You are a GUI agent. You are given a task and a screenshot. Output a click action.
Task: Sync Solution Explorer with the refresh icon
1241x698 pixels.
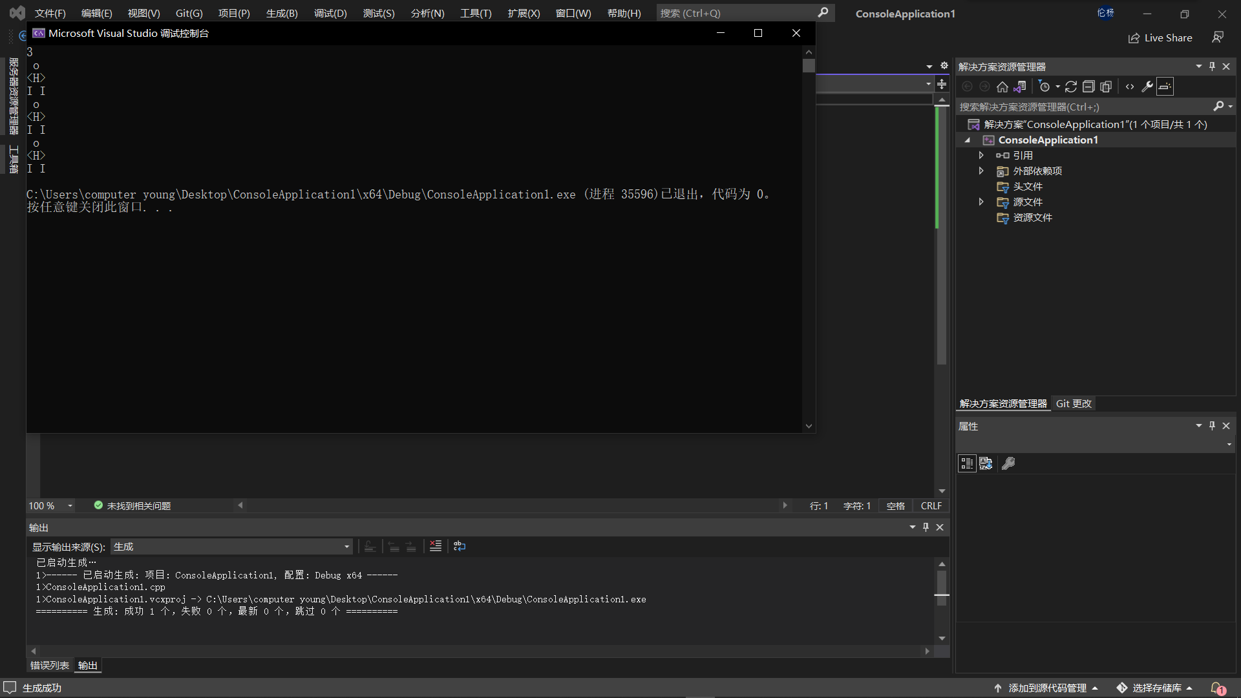1071,87
